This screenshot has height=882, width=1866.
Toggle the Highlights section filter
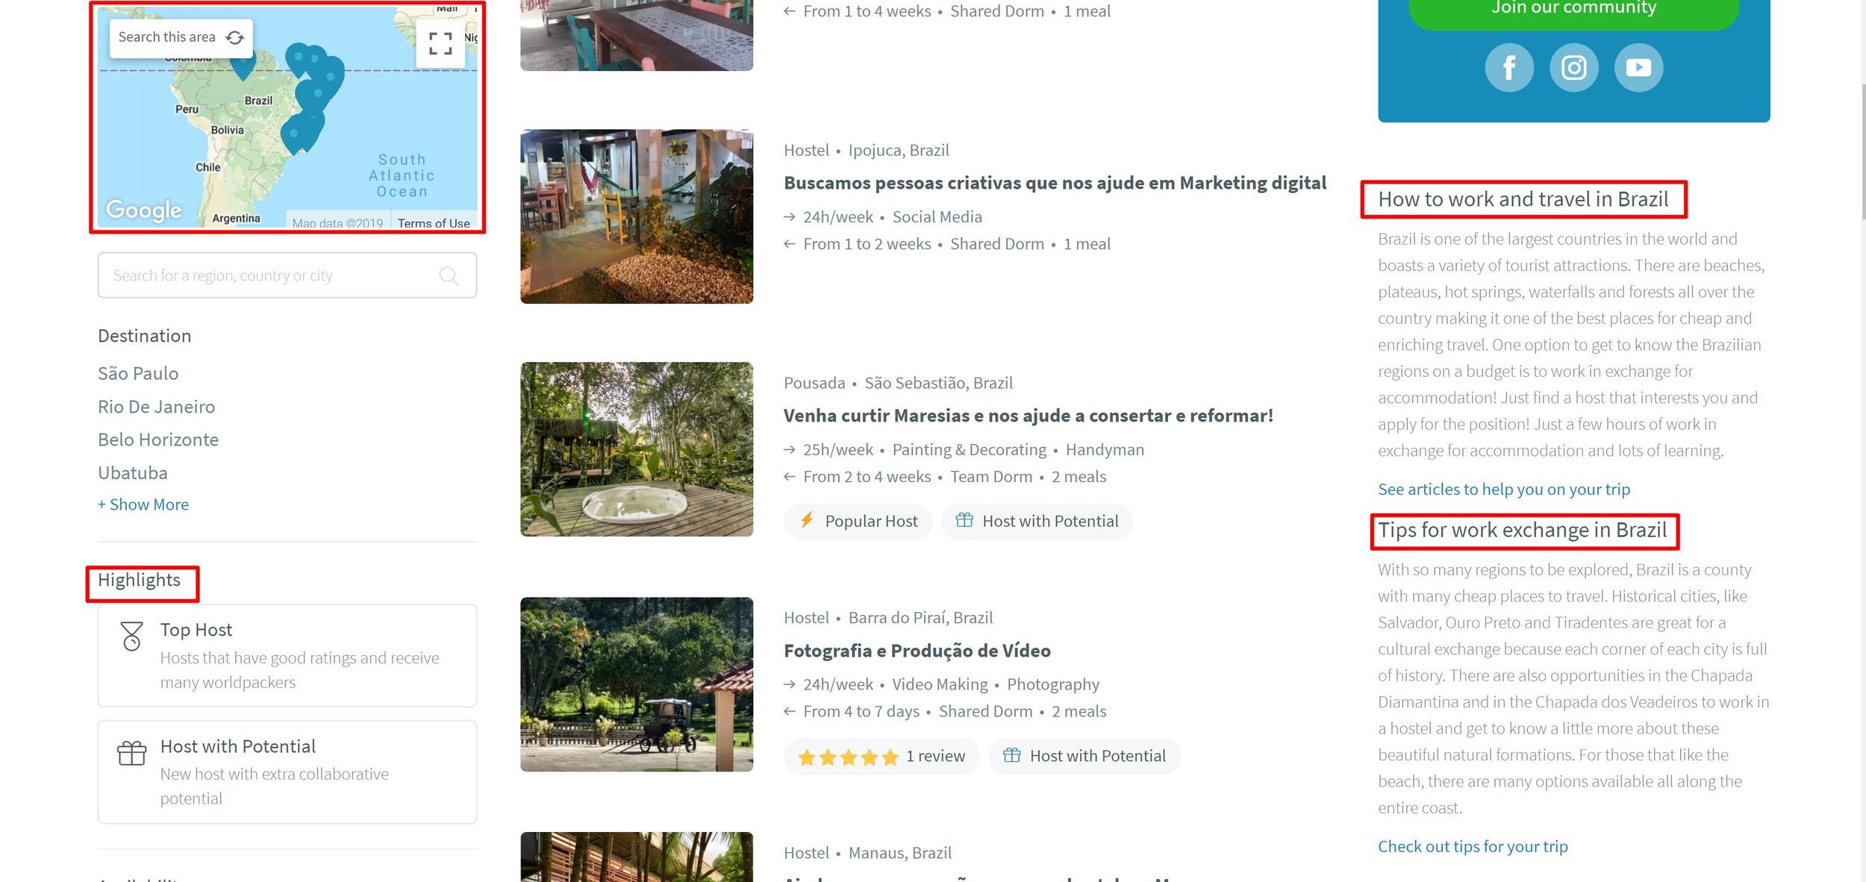pyautogui.click(x=140, y=580)
